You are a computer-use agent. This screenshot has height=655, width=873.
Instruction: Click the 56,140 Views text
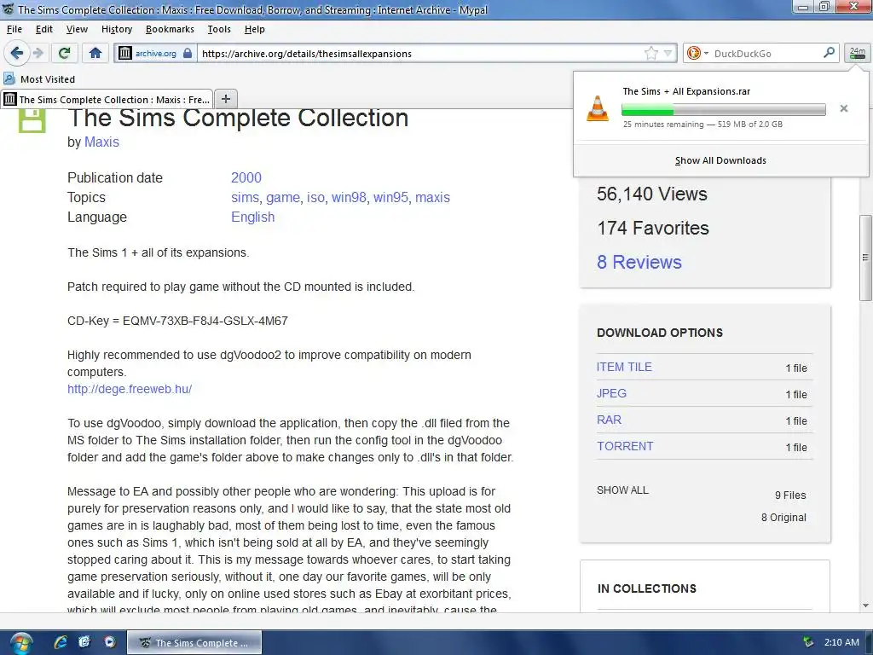(x=652, y=194)
